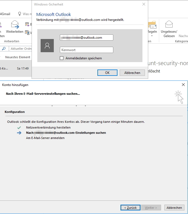188x214 pixels.
Task: Click the lightbulb Was möchten icon
Action: (x=20, y=14)
